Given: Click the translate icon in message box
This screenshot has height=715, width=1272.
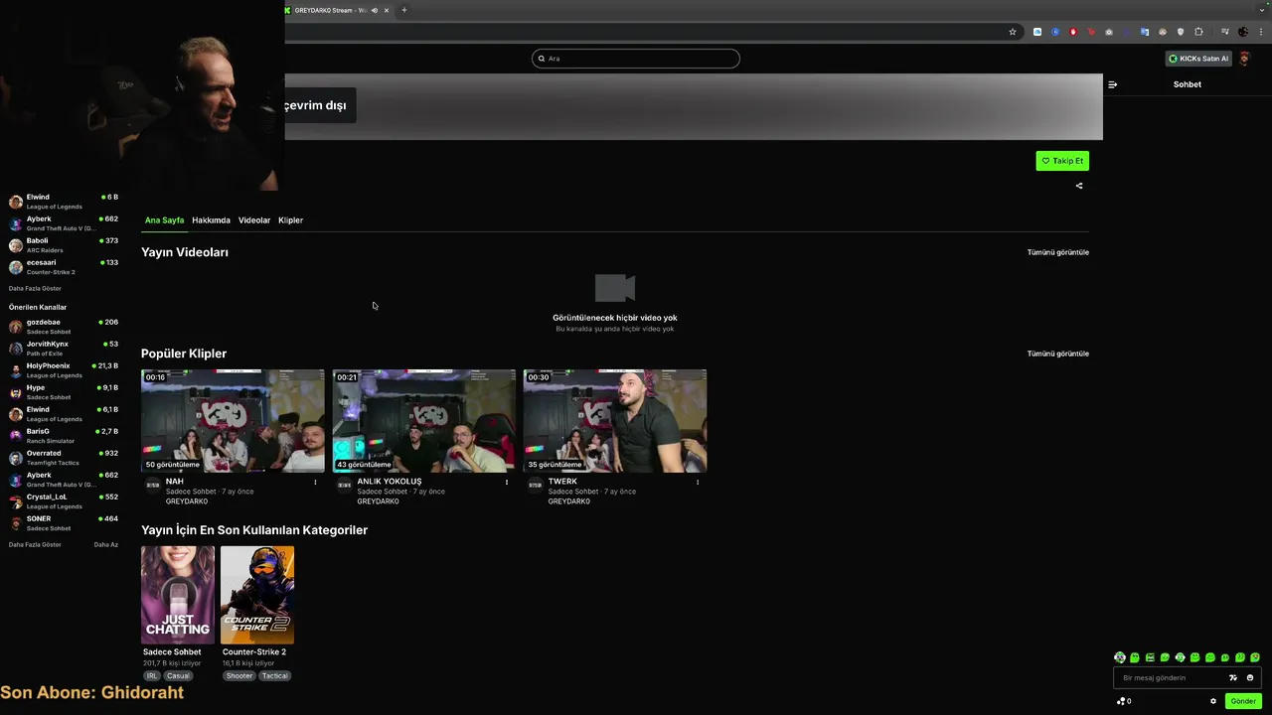Looking at the screenshot, I should [x=1233, y=677].
